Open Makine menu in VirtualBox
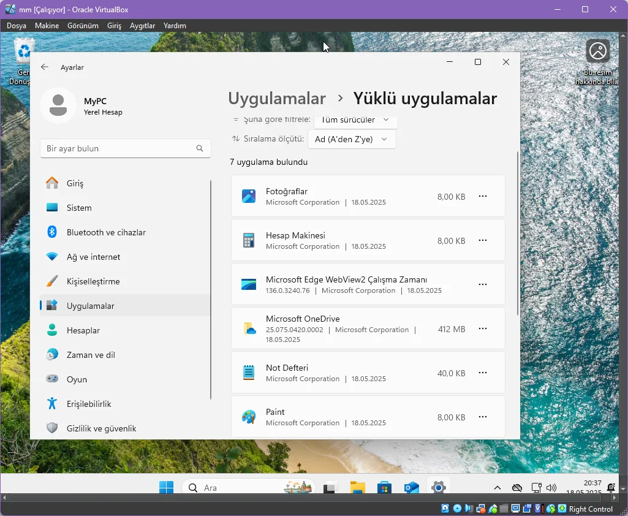628x516 pixels. click(47, 26)
